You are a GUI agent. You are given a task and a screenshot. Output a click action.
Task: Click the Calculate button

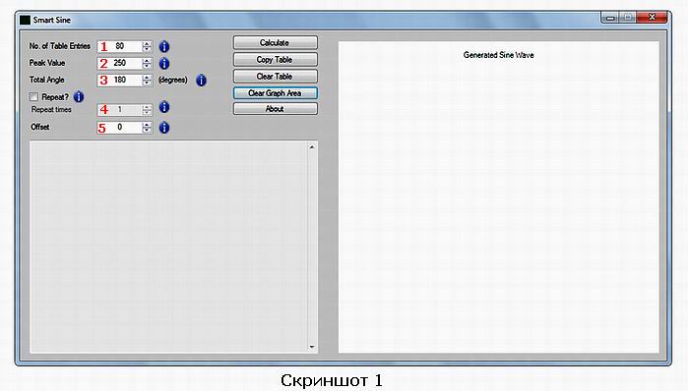(276, 42)
